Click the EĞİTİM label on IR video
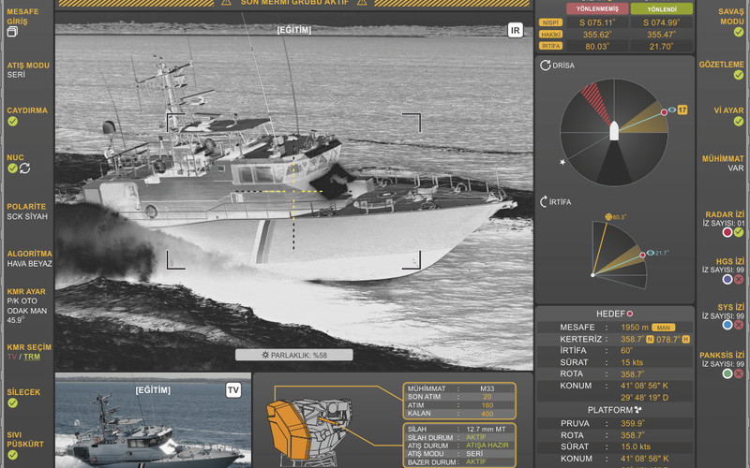 (x=294, y=30)
